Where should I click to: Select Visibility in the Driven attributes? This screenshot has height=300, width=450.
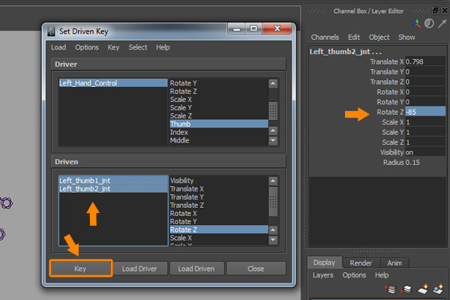(x=219, y=181)
